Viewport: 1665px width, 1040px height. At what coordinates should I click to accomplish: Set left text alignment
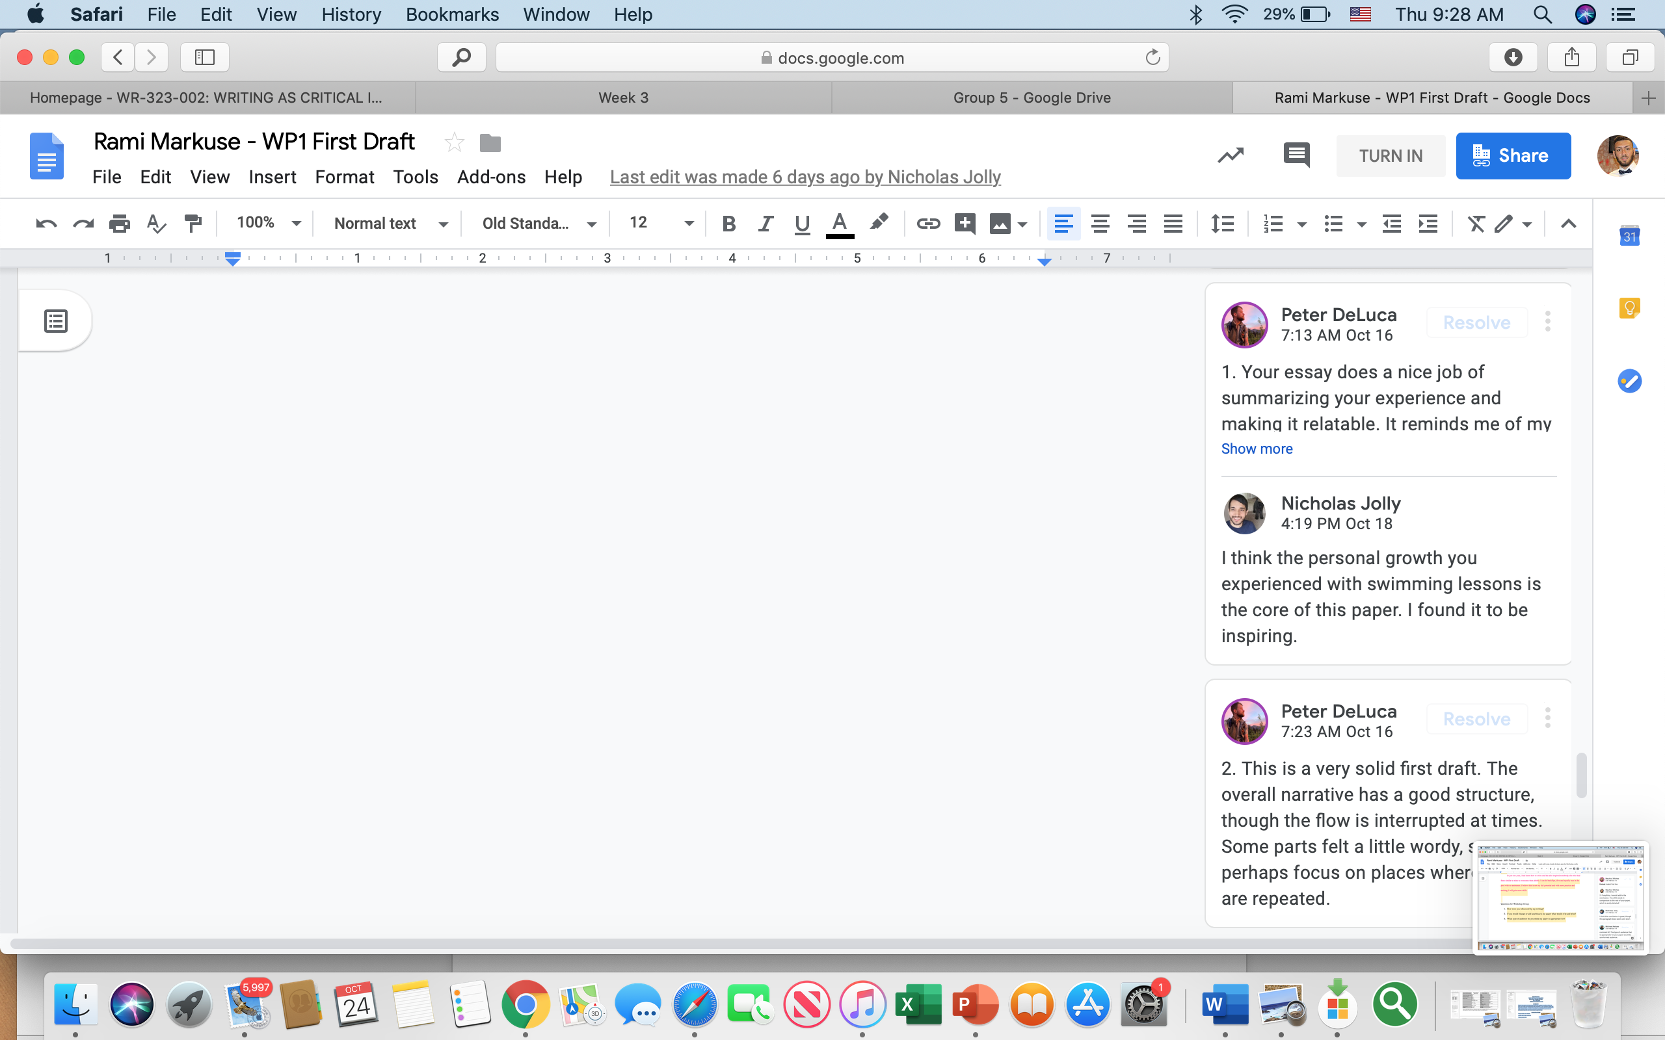1063,224
